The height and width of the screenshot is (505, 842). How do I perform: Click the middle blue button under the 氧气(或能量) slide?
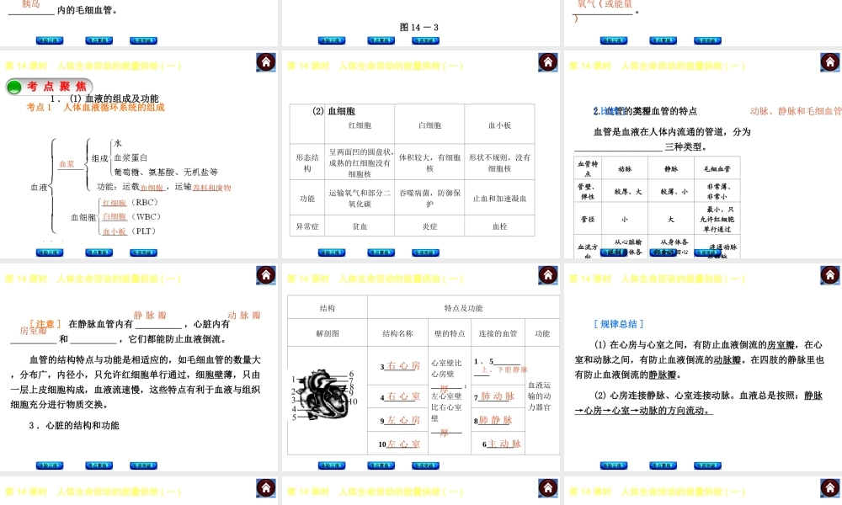(663, 40)
